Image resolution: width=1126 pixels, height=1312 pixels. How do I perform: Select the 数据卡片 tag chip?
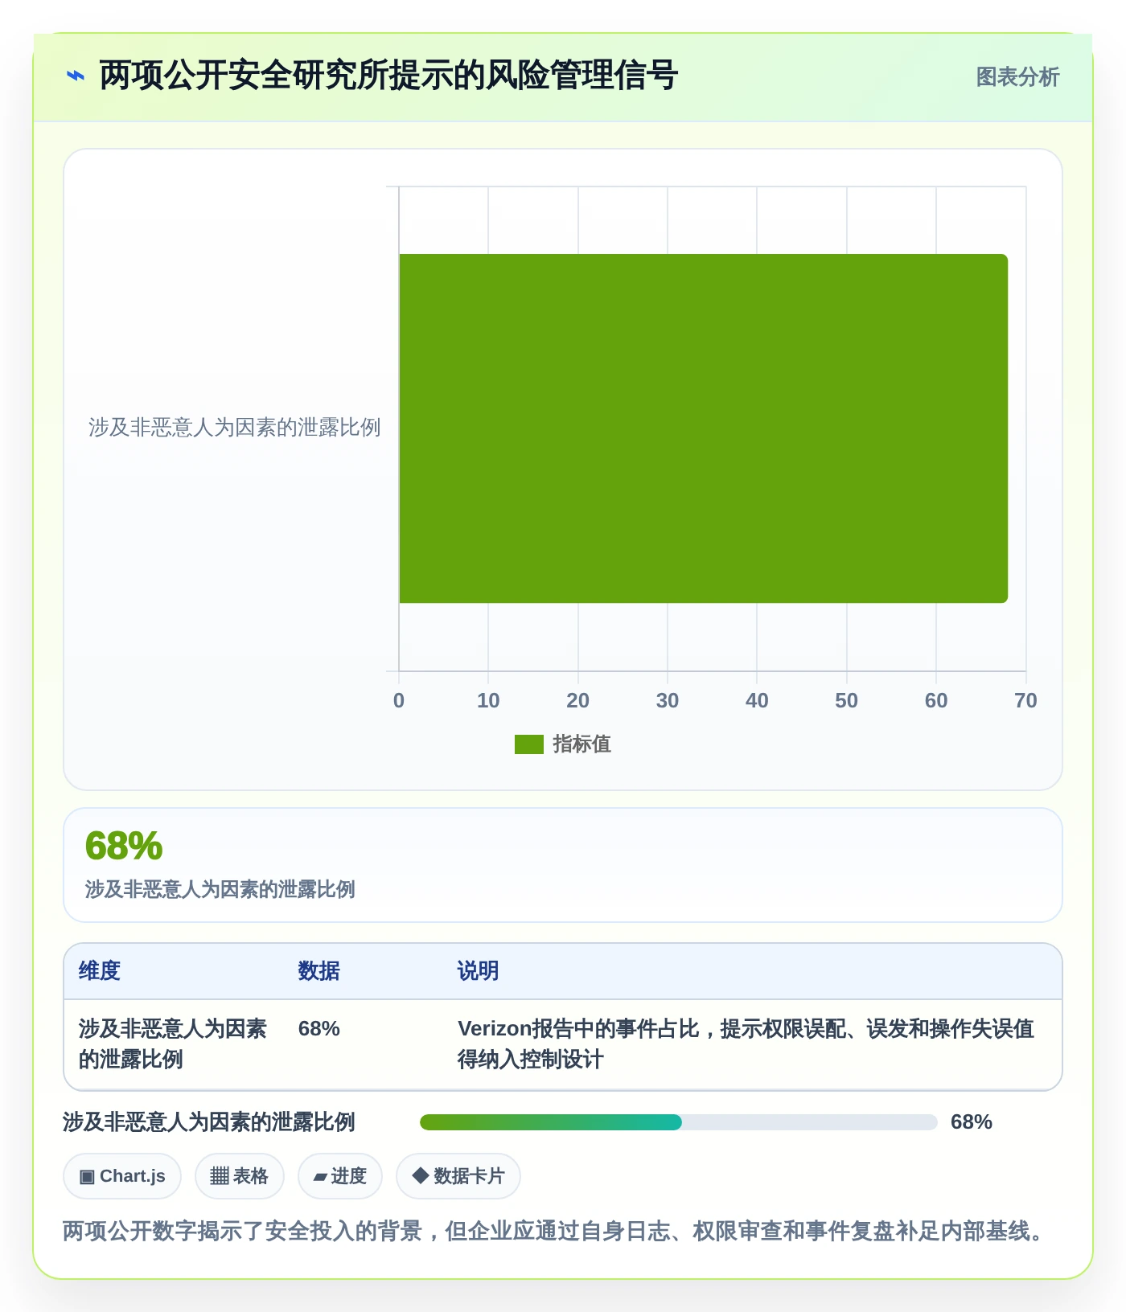458,1176
